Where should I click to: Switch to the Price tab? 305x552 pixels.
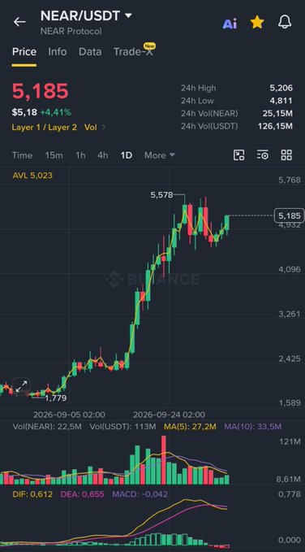point(24,52)
